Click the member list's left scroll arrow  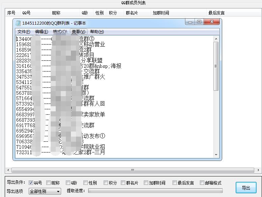click(8, 170)
